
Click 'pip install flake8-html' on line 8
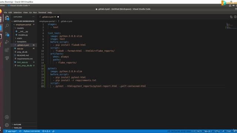click(x=71, y=45)
